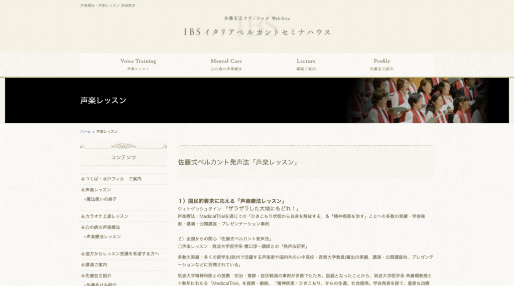514x286 pixels.
Task: Click text 1）国民的要求に応える「声楽療法レッスン」
Action: tap(232, 201)
